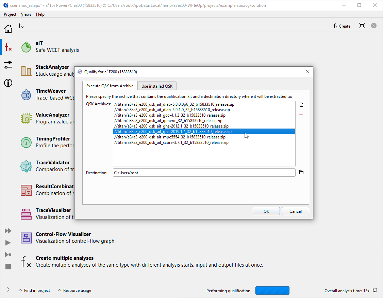Click the Control-Flow Visualizer title
The width and height of the screenshot is (383, 298).
tap(63, 234)
